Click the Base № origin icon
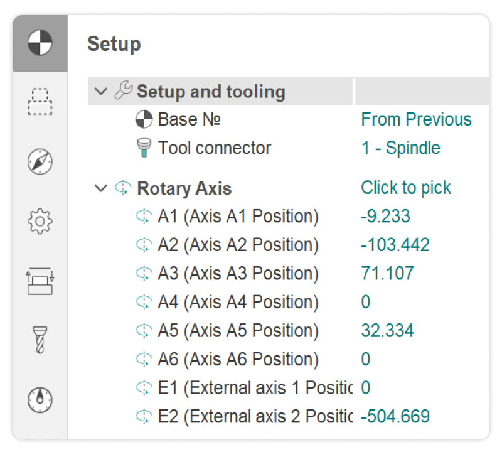Viewport: 502px width, 452px height. [x=144, y=119]
